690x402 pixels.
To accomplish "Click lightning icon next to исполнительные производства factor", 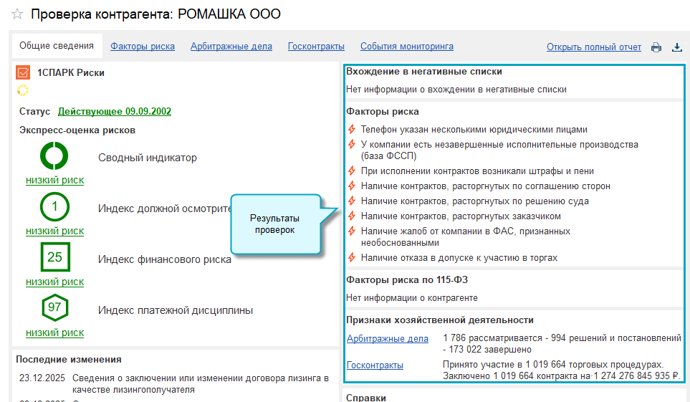I will point(352,144).
